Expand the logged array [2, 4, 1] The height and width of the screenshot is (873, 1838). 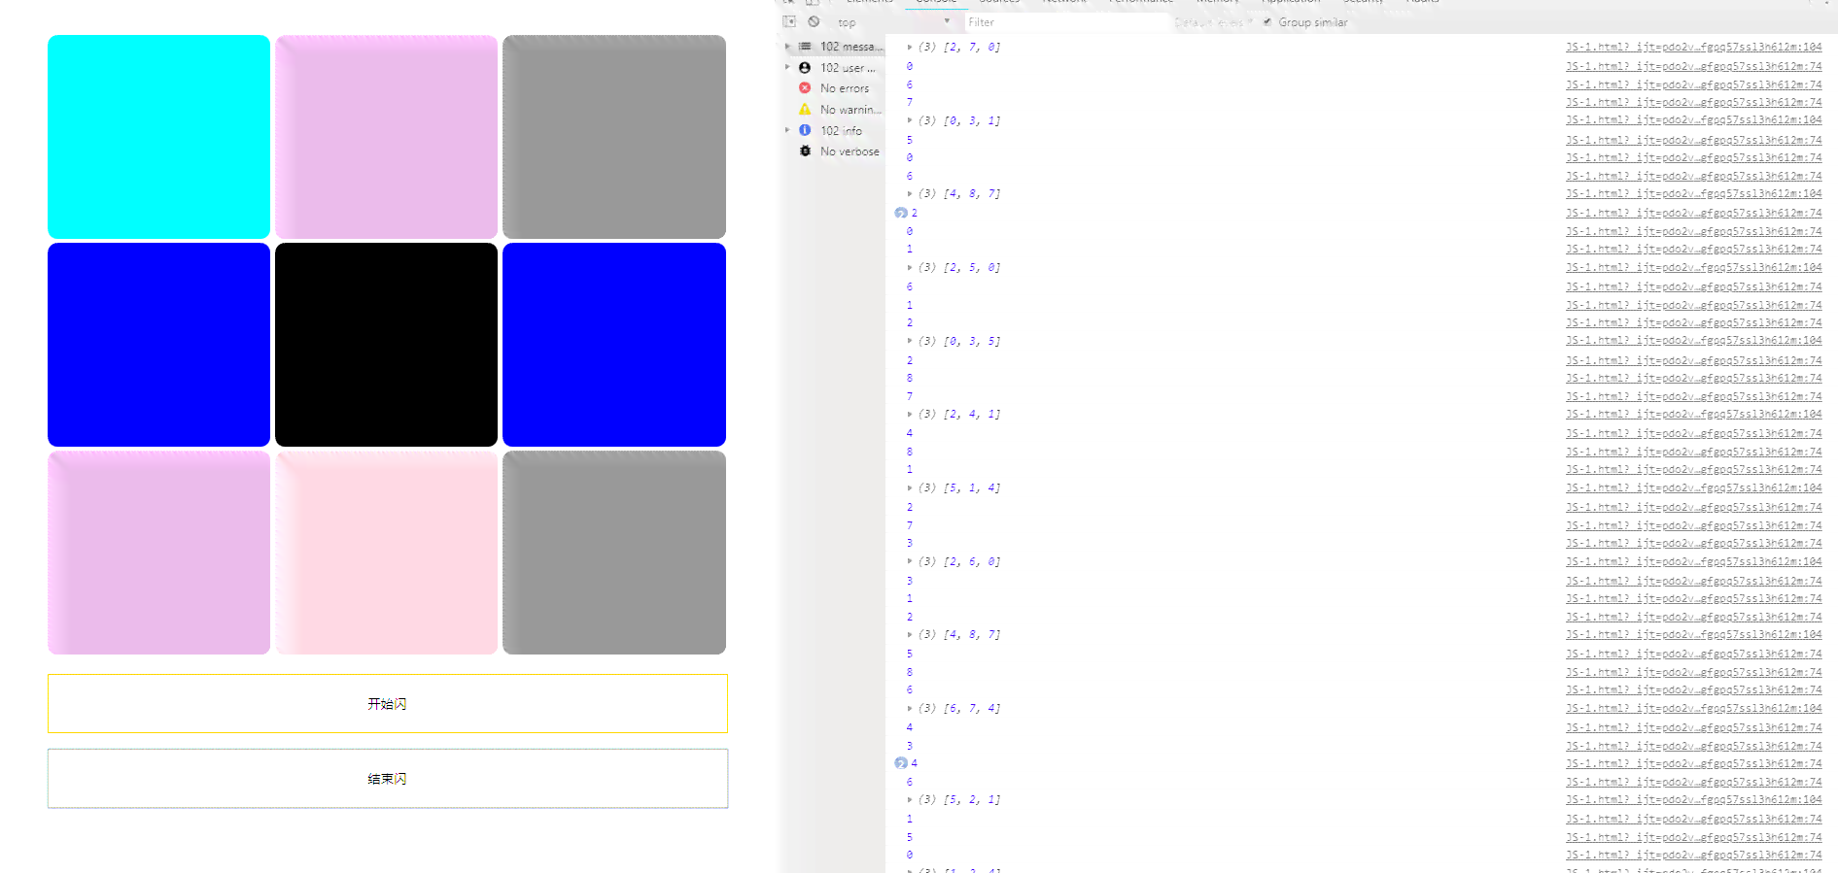coord(909,414)
